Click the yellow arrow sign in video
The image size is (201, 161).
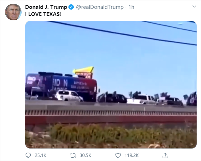[83, 70]
